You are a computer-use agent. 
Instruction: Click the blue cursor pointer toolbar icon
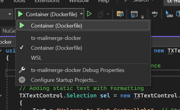click(x=169, y=14)
